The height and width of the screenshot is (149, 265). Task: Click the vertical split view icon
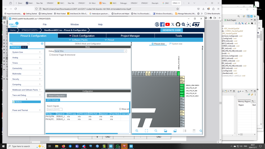pyautogui.click(x=185, y=131)
